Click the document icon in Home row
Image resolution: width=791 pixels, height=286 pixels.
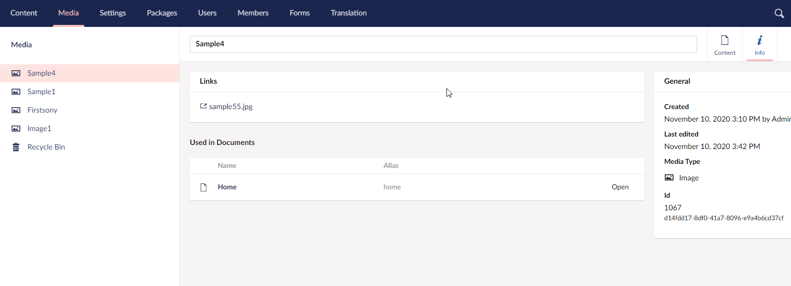click(203, 187)
